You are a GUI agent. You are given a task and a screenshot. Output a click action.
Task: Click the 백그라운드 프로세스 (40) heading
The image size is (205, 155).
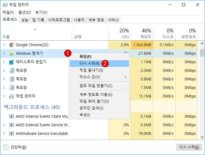[32, 107]
